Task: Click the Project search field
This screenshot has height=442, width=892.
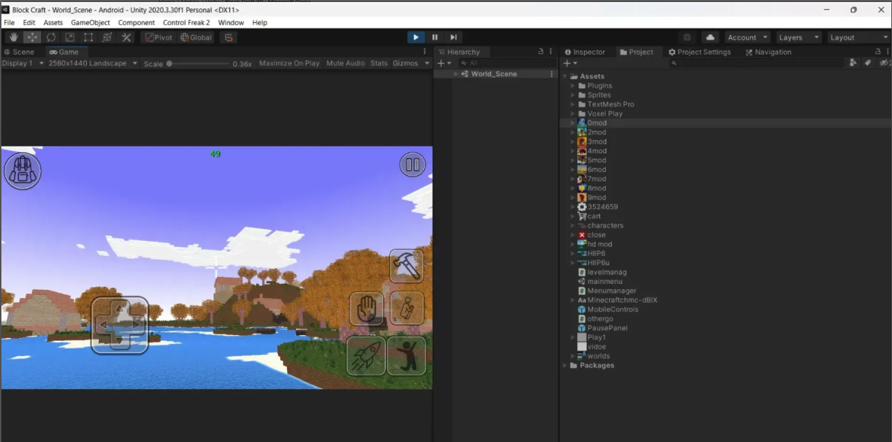Action: point(757,63)
